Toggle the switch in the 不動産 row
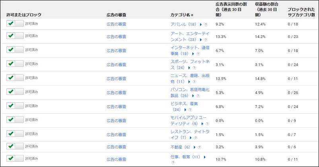The height and width of the screenshot is (167, 319). (x=15, y=147)
